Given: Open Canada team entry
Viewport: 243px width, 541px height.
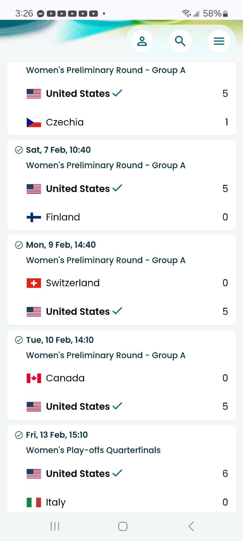Looking at the screenshot, I should pyautogui.click(x=65, y=378).
